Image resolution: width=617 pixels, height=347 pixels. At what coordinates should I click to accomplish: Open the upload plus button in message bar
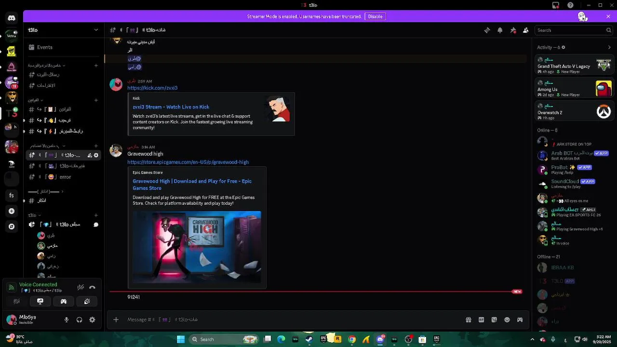pyautogui.click(x=116, y=320)
